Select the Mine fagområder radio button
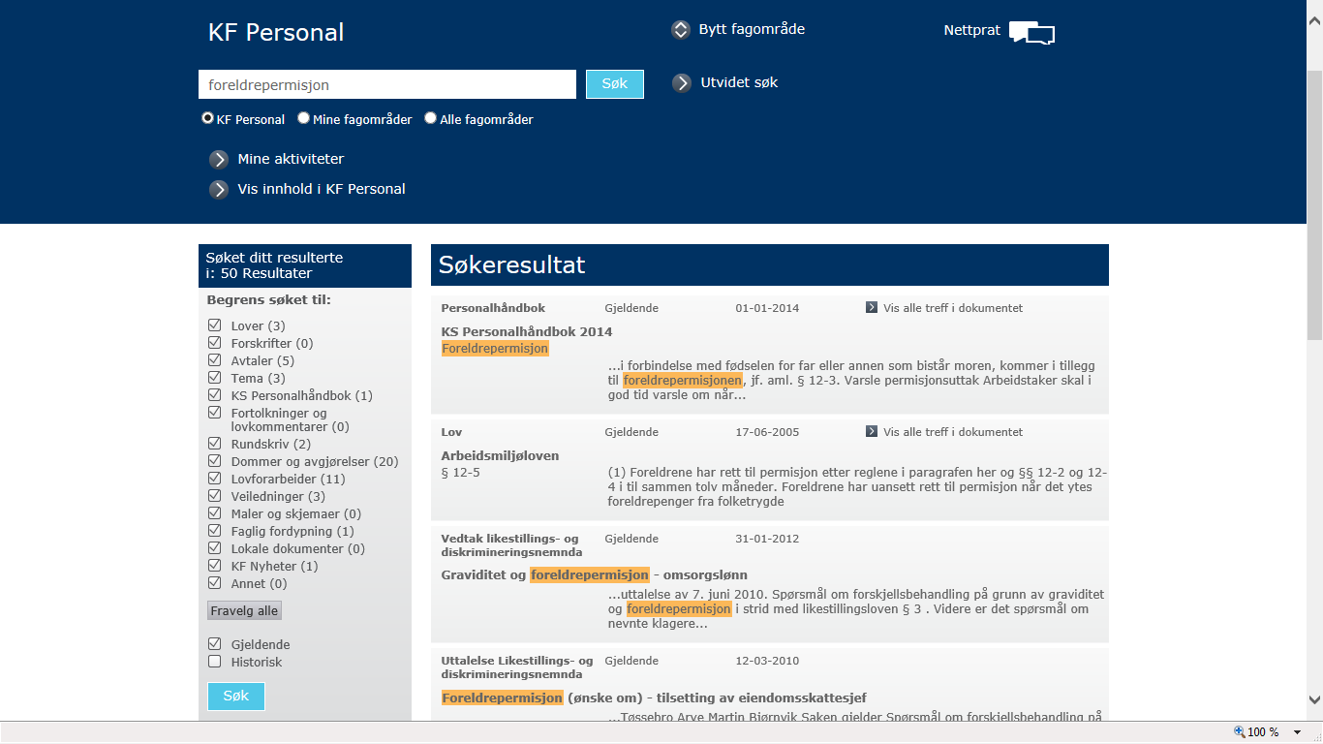This screenshot has width=1323, height=744. 303,118
